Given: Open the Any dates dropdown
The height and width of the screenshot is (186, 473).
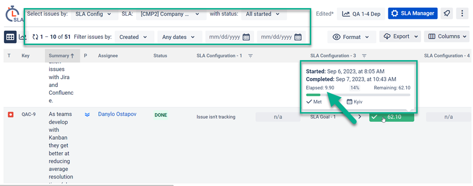Looking at the screenshot, I should (x=180, y=37).
